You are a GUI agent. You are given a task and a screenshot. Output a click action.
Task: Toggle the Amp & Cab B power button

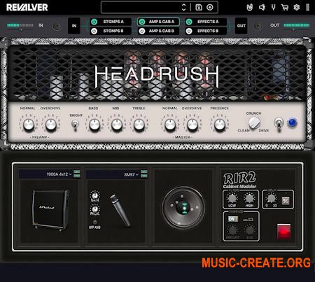[x=141, y=31]
